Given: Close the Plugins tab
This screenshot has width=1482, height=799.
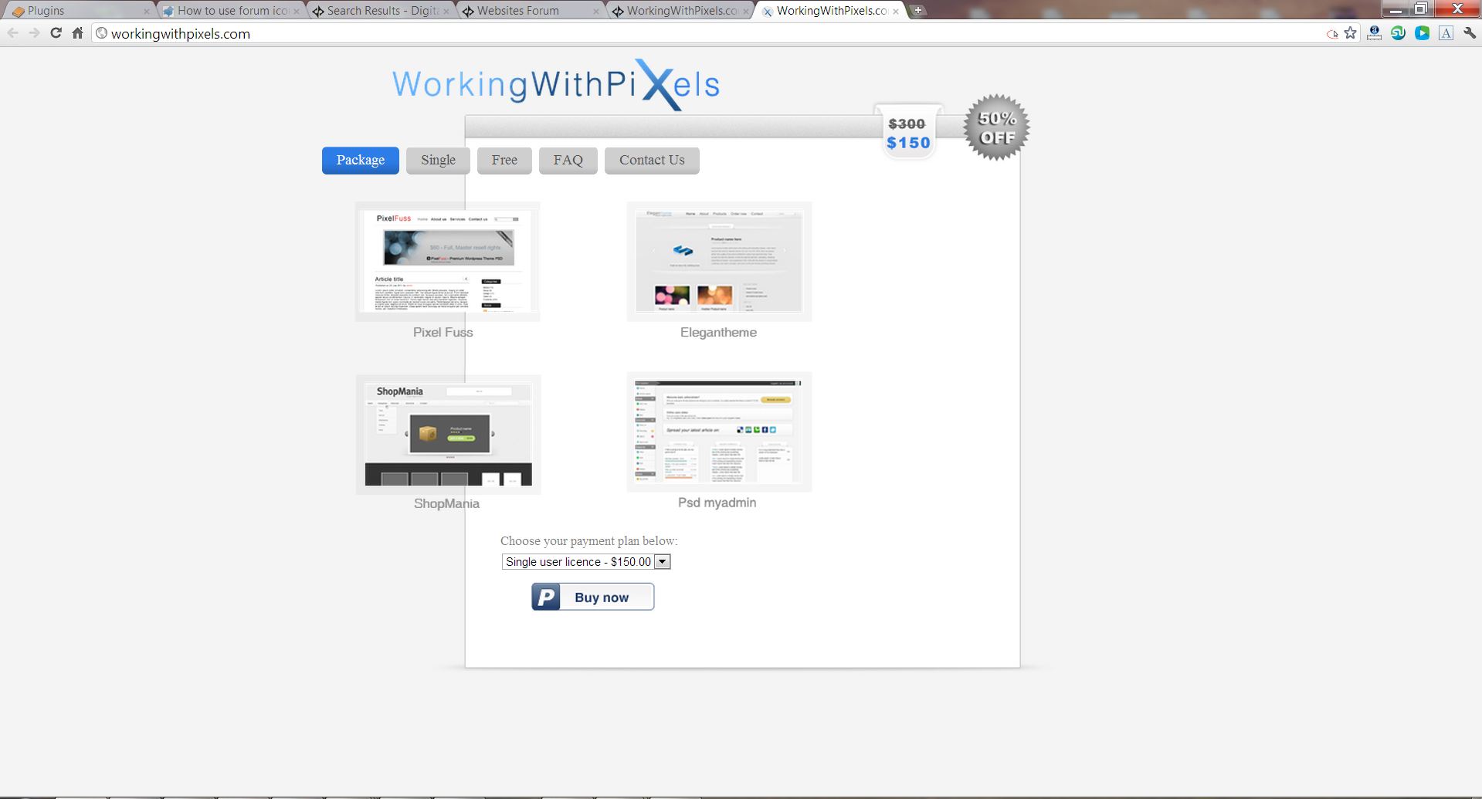Looking at the screenshot, I should click(147, 11).
